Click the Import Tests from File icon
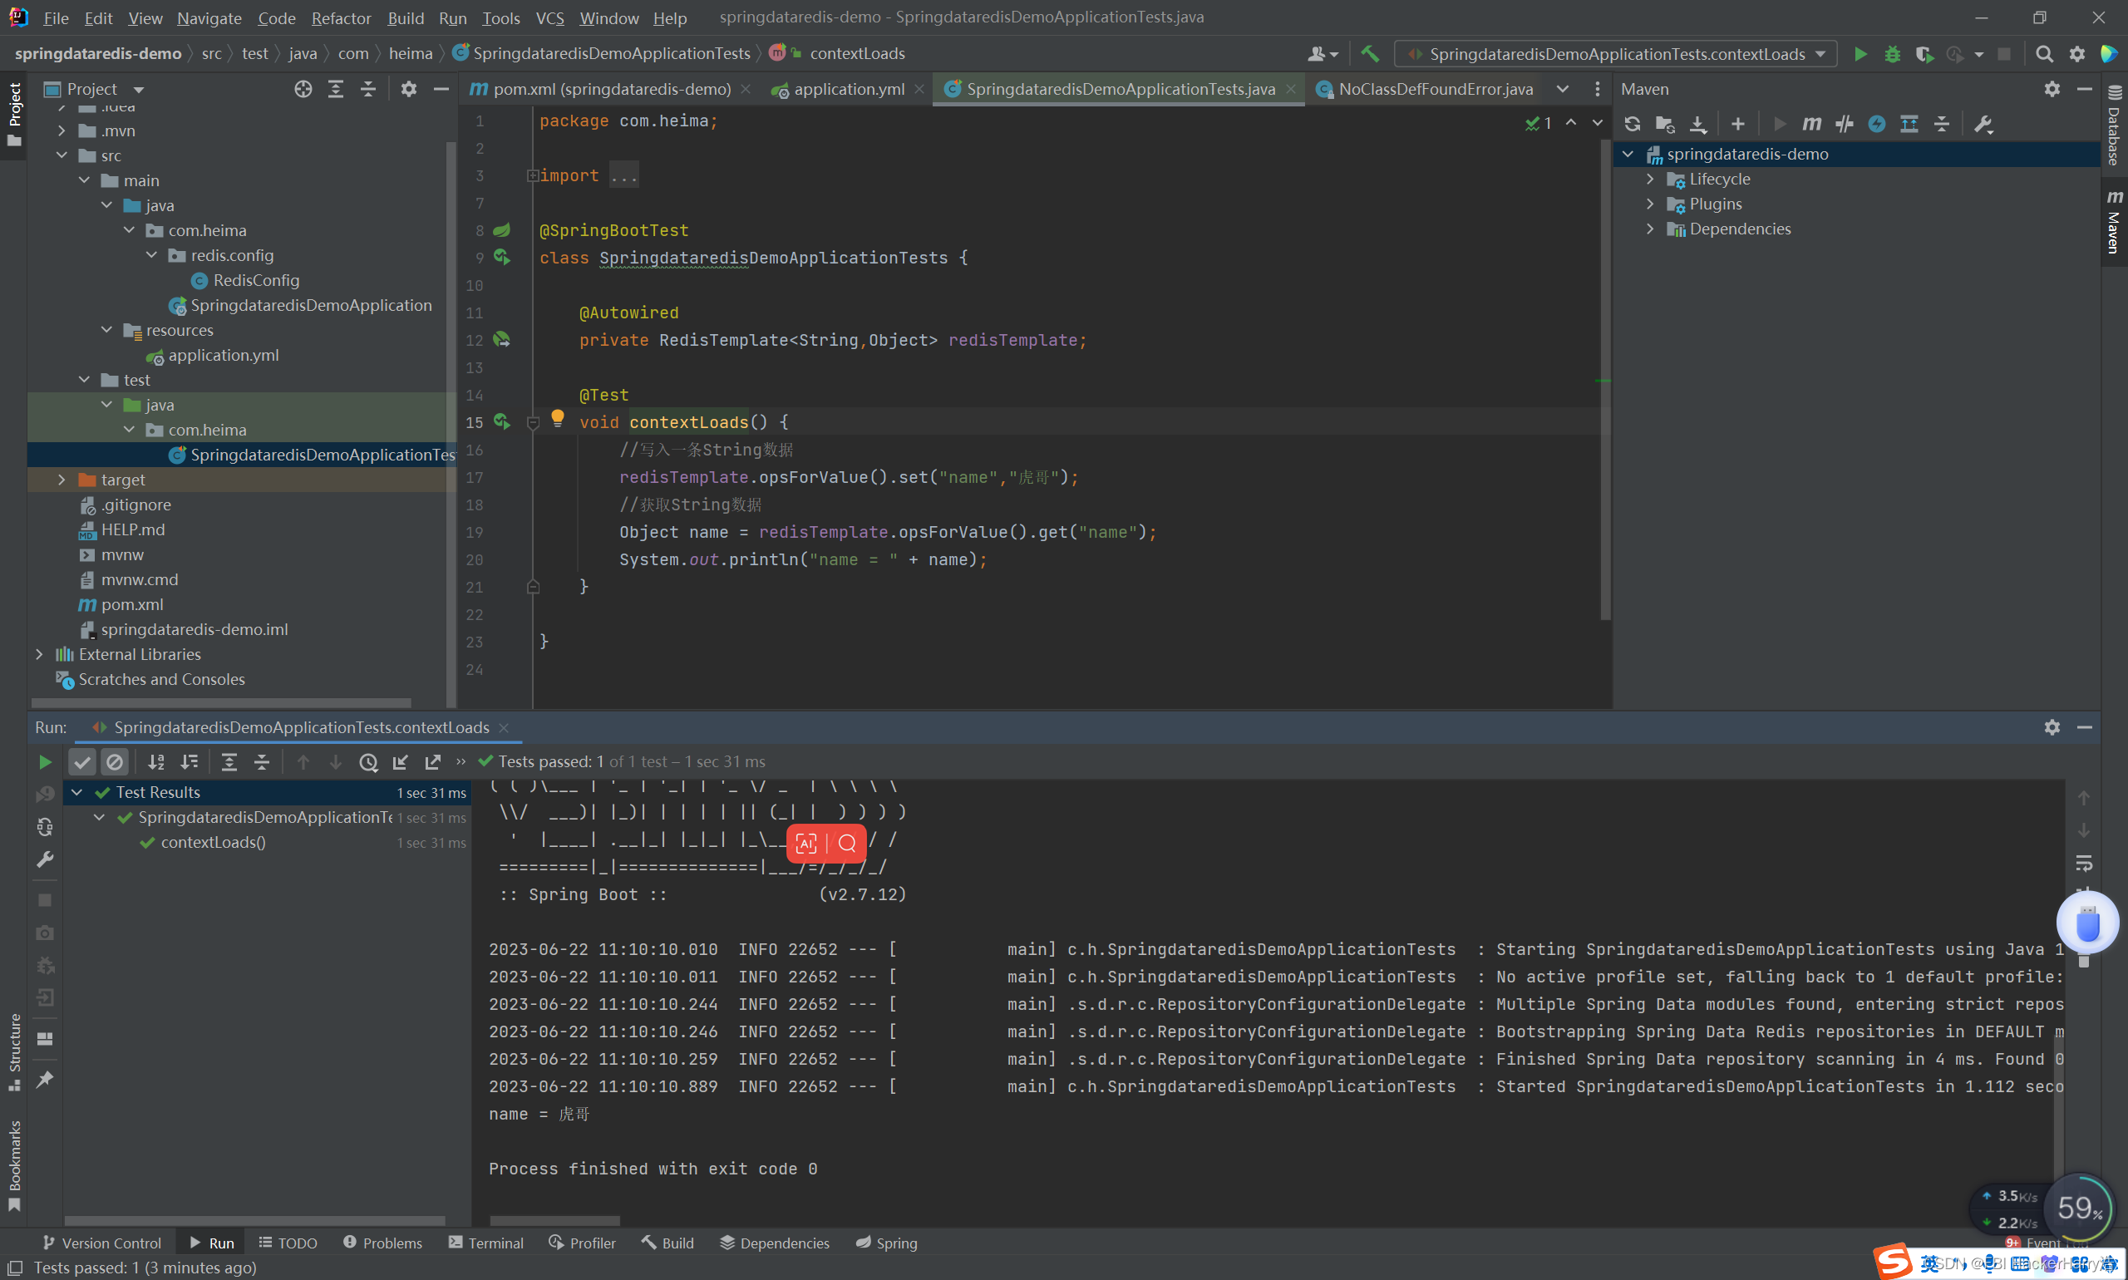The image size is (2128, 1280). pos(400,762)
